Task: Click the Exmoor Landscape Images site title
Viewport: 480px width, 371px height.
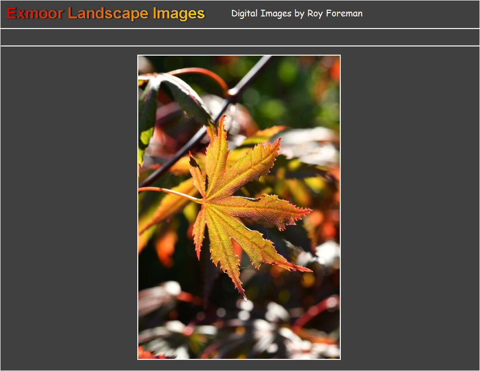Action: [x=106, y=14]
